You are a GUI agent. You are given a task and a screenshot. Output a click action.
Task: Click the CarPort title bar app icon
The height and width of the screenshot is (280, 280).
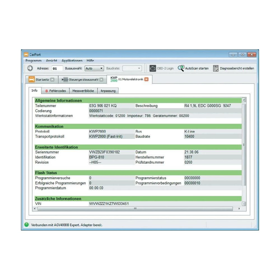[x=26, y=55]
